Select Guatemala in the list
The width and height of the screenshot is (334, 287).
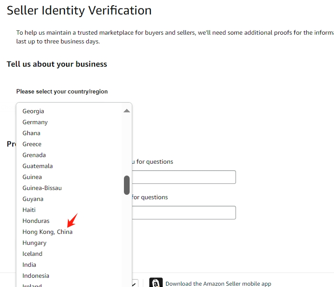[x=38, y=166]
